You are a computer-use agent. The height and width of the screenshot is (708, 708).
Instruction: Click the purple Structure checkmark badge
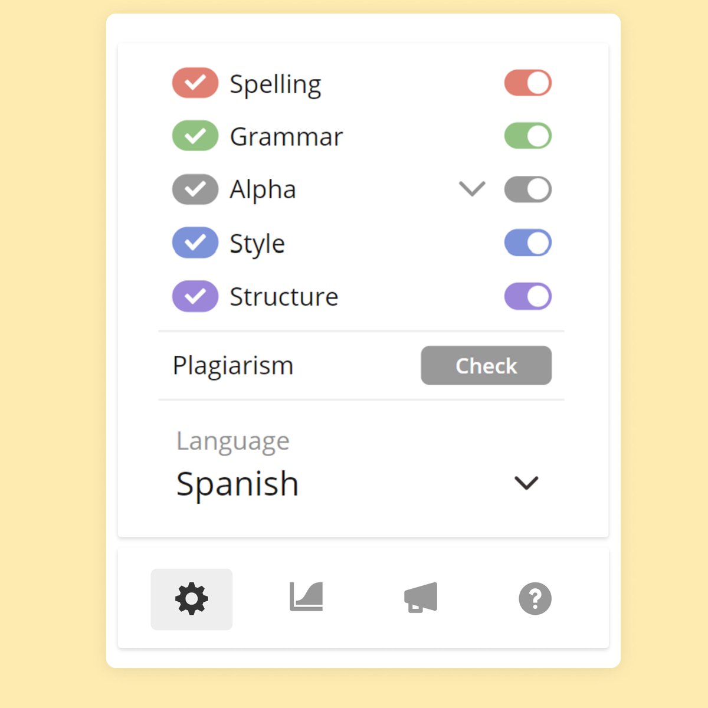click(195, 296)
